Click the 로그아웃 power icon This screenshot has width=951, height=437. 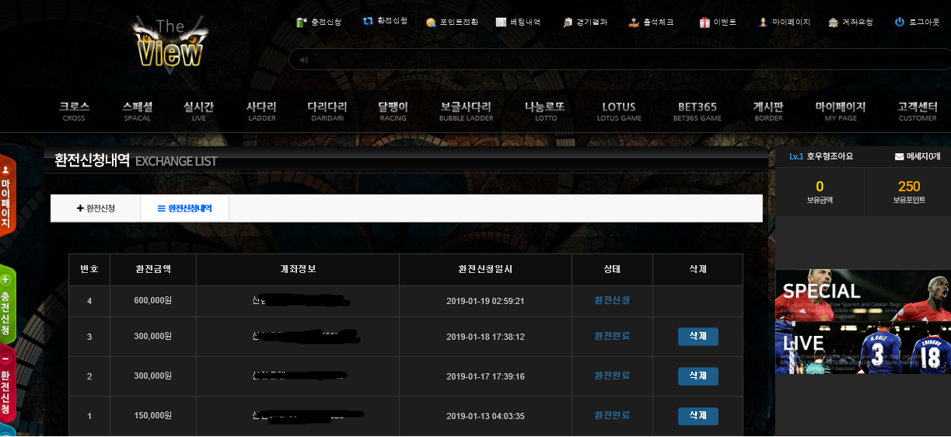click(900, 23)
